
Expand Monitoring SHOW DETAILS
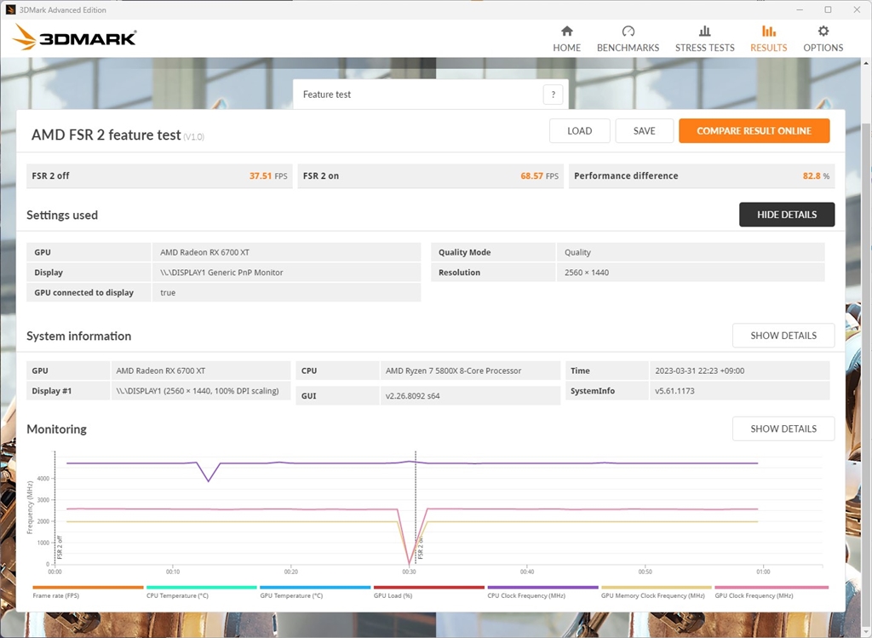(x=783, y=428)
